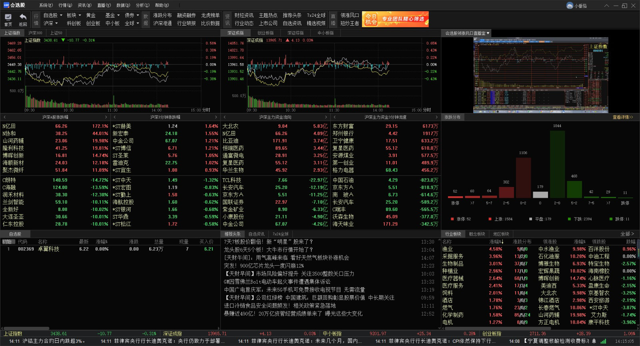This screenshot has height=346, width=640.
Task: Switch to the 自选资讯 news tab
Action: 256,234
